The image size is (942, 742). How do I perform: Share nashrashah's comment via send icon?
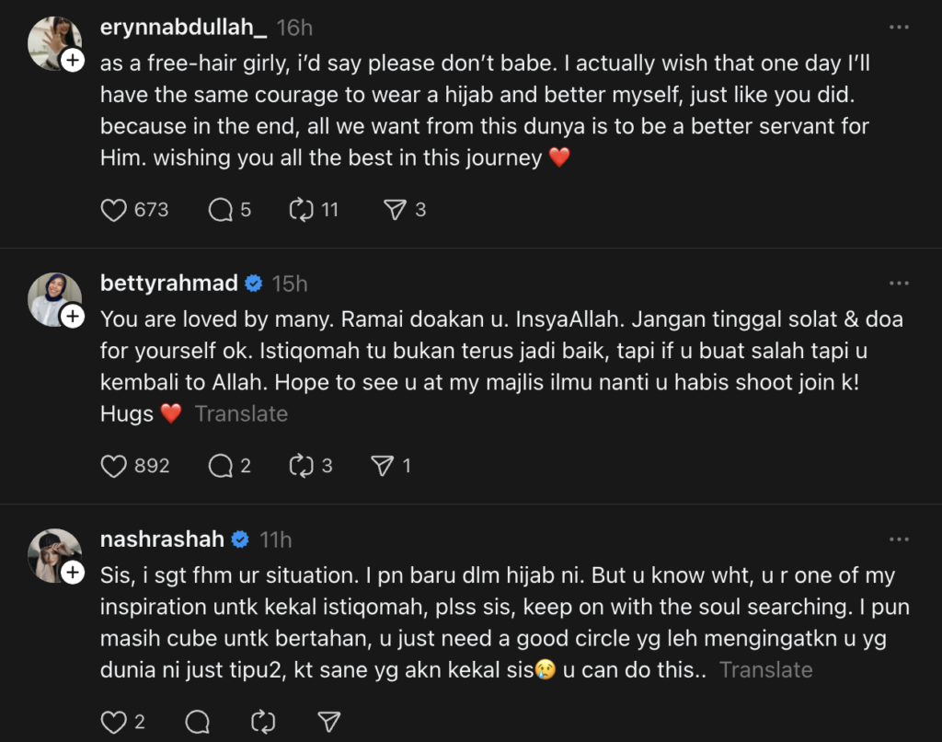click(x=328, y=723)
